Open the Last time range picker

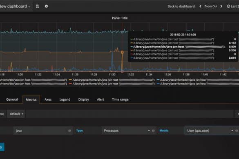[x=233, y=6]
